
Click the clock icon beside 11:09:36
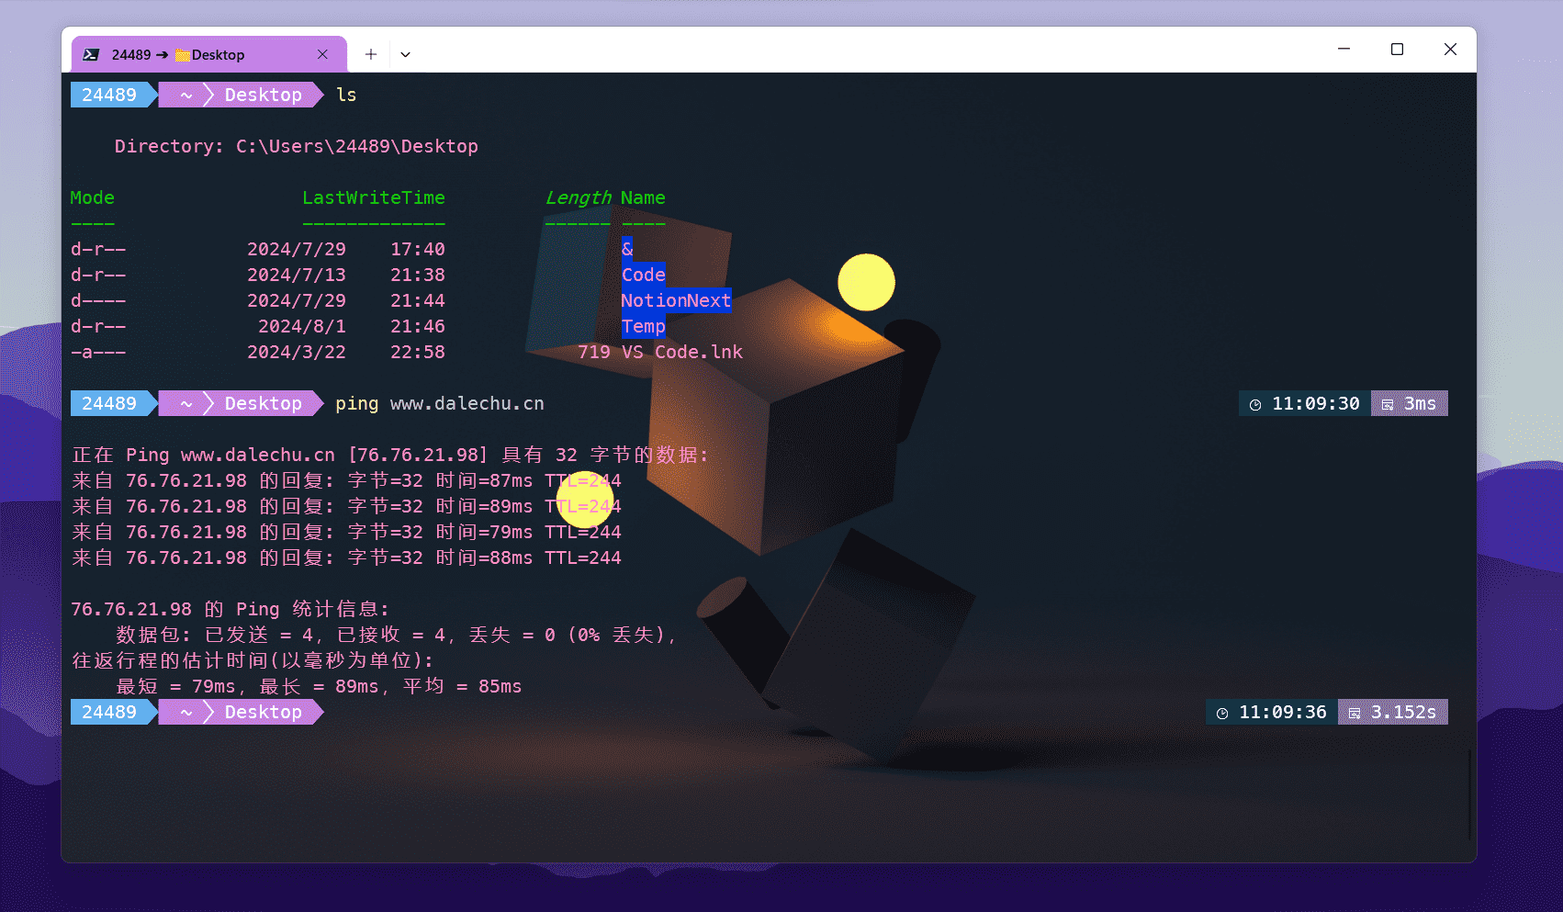click(x=1222, y=713)
